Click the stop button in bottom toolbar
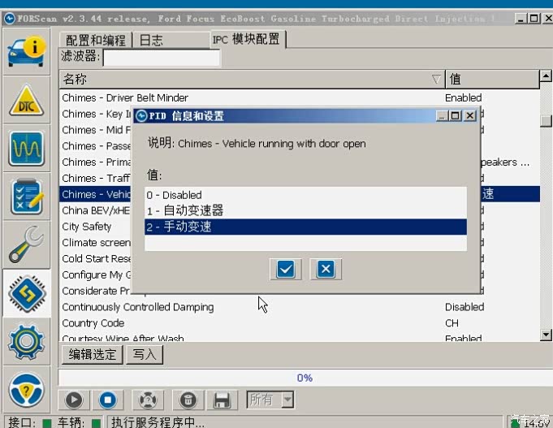The image size is (553, 428). (x=107, y=400)
